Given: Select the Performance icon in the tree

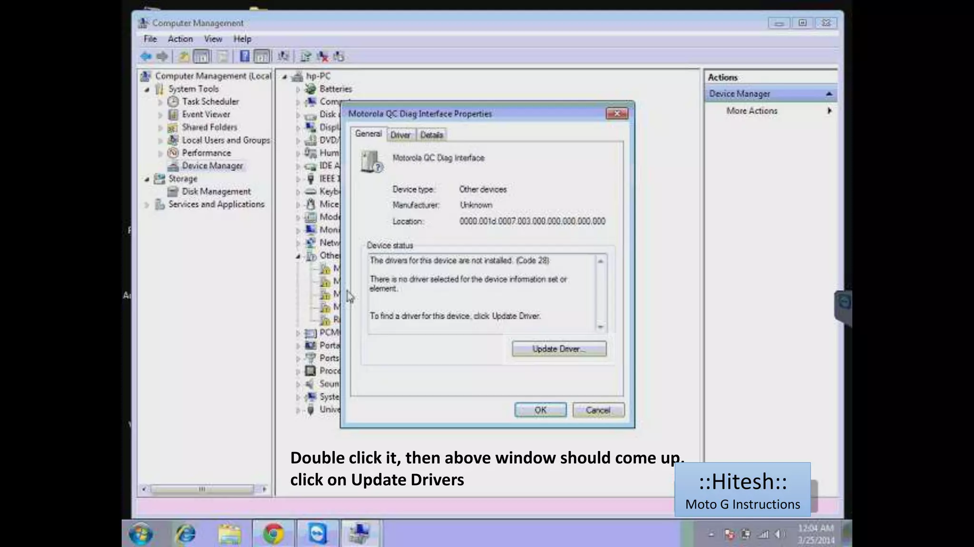Looking at the screenshot, I should [x=173, y=153].
